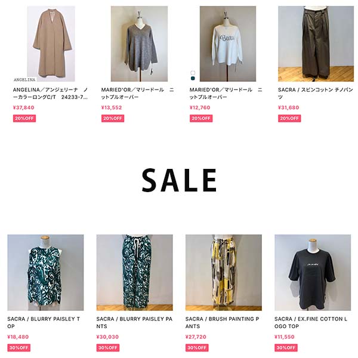Open the black EX.Fine Cotton Logo Top image
The width and height of the screenshot is (358, 358).
click(313, 273)
